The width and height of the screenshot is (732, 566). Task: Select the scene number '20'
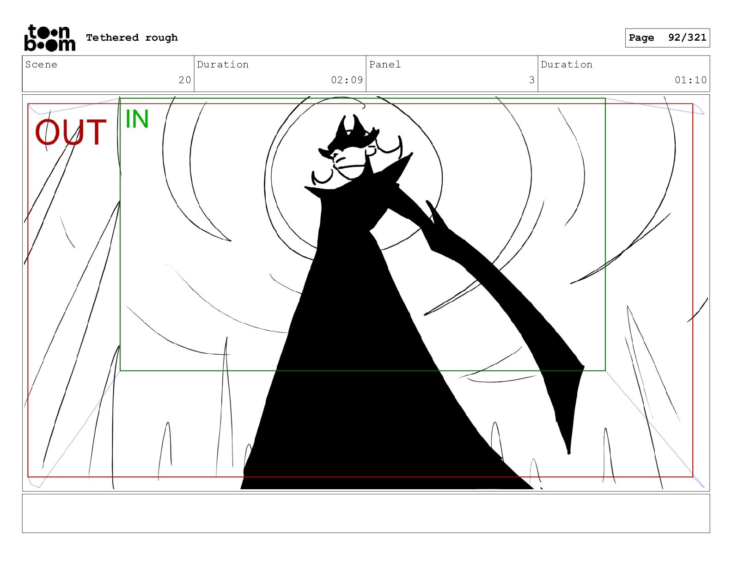[185, 80]
